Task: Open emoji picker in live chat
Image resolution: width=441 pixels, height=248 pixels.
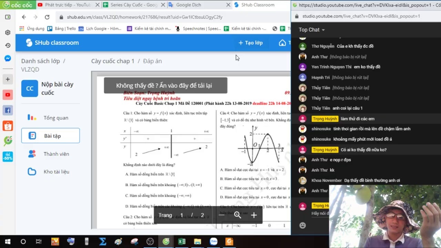Action: 302,225
